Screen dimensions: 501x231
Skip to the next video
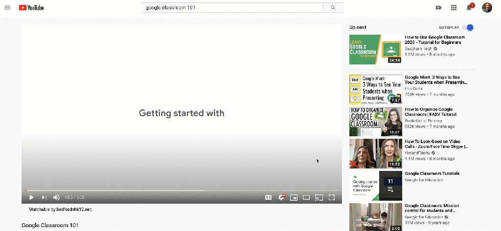click(x=44, y=197)
